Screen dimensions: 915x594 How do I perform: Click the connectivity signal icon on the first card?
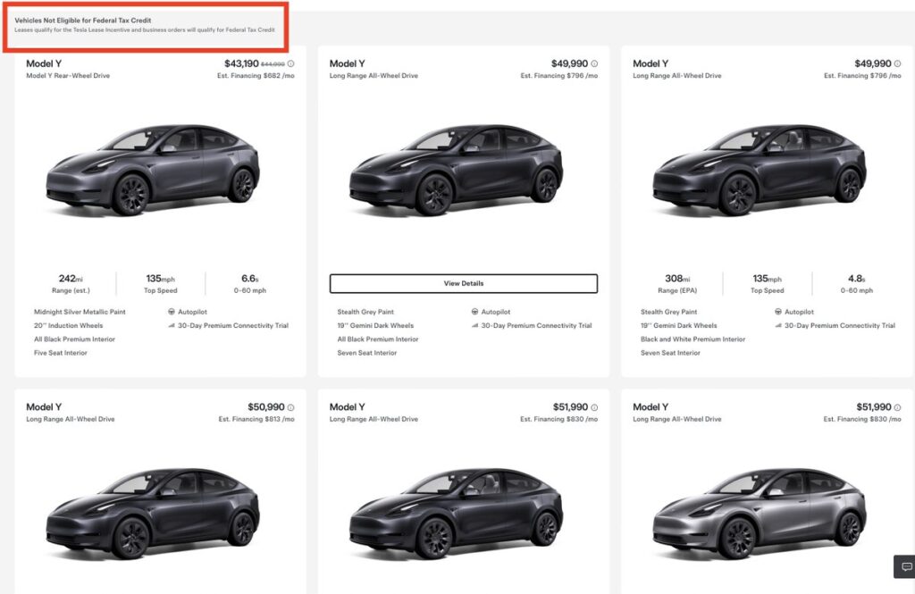[171, 326]
